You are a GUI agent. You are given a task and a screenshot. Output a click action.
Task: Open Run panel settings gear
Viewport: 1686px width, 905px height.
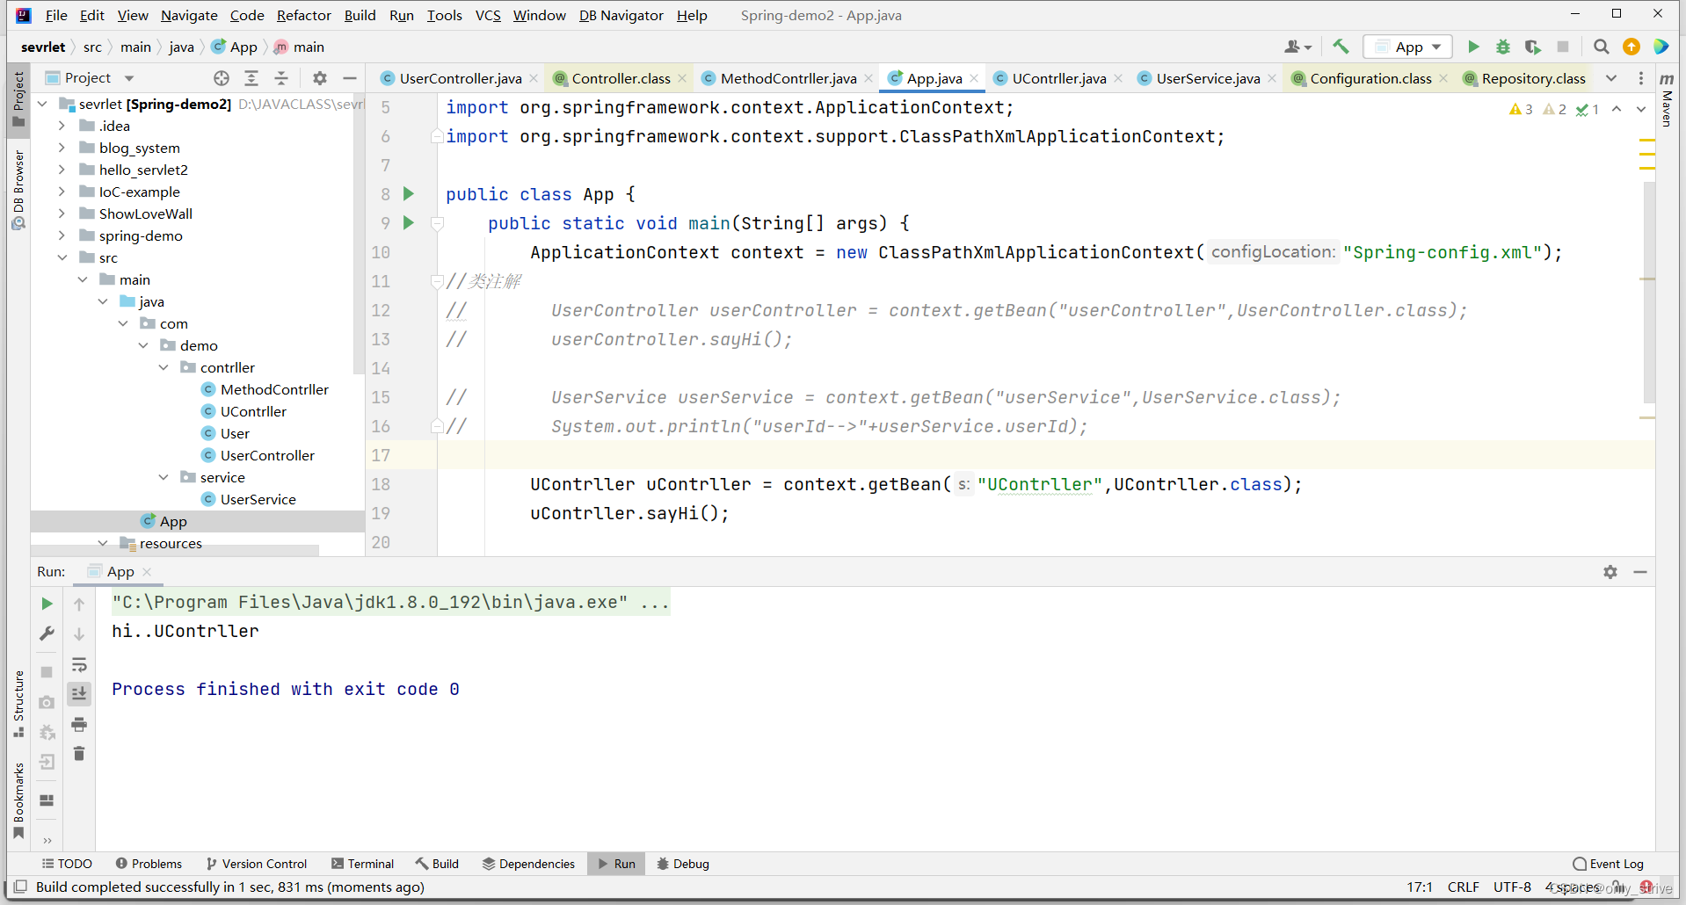point(1610,572)
